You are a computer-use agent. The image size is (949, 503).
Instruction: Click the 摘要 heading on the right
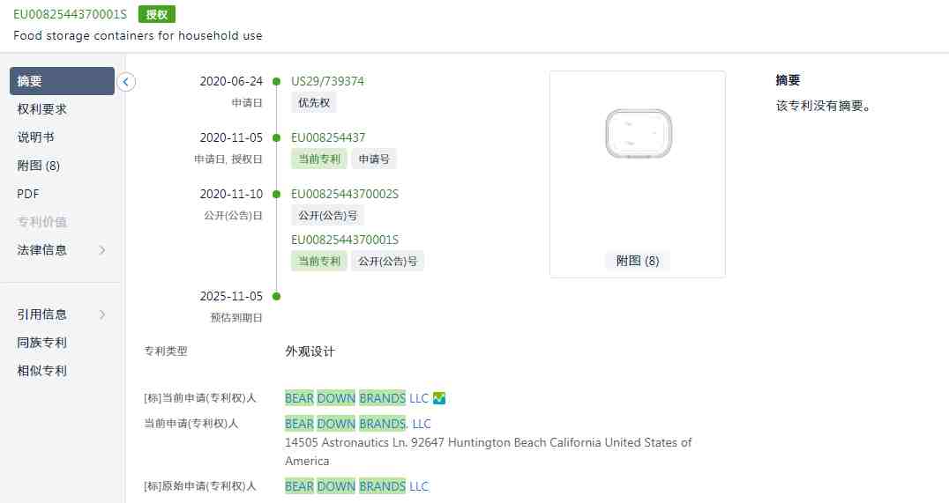tap(788, 80)
